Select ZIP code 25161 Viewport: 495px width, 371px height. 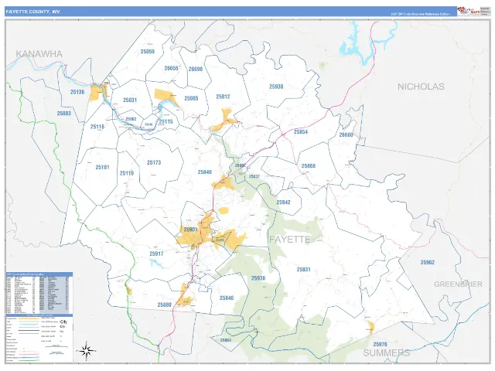coord(102,167)
